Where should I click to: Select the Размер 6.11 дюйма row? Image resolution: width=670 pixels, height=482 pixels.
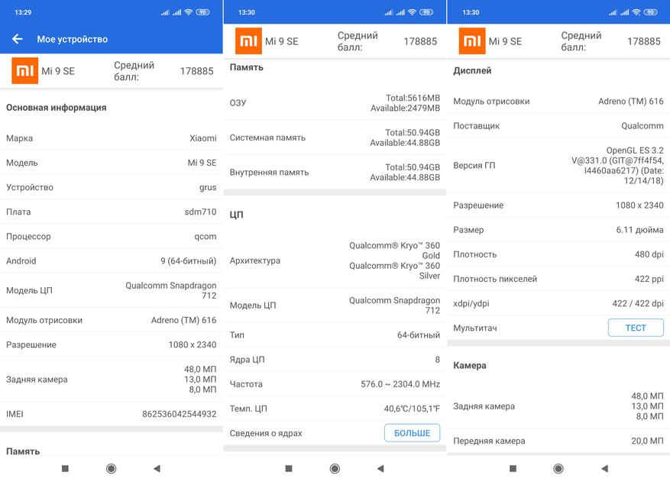click(558, 229)
